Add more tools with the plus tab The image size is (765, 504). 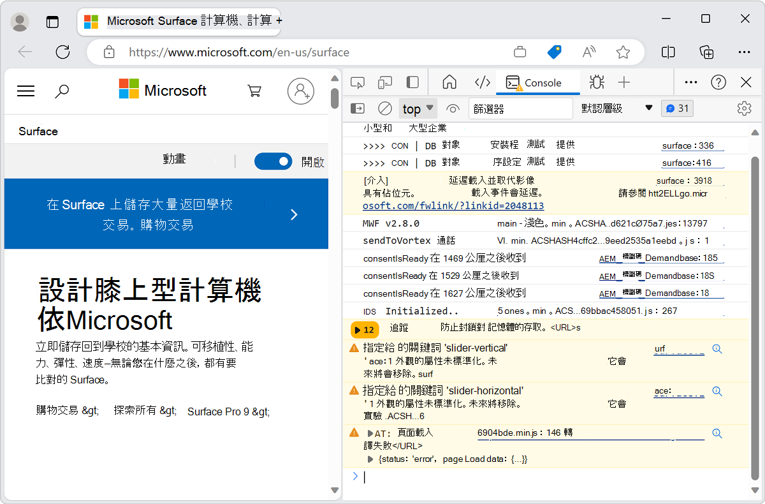pyautogui.click(x=624, y=82)
